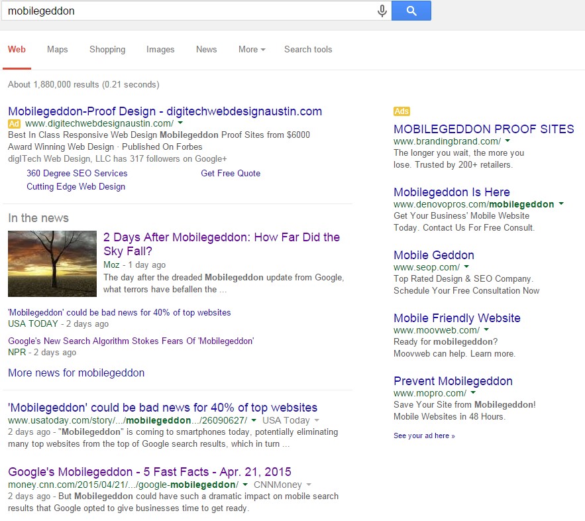
Task: Expand the More dropdown menu
Action: click(252, 49)
